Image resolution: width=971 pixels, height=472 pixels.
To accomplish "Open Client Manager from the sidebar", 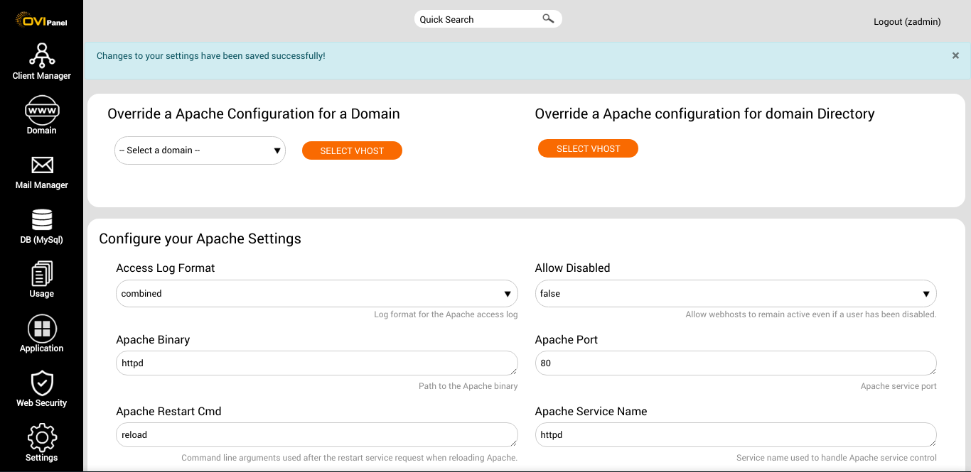I will [x=42, y=61].
